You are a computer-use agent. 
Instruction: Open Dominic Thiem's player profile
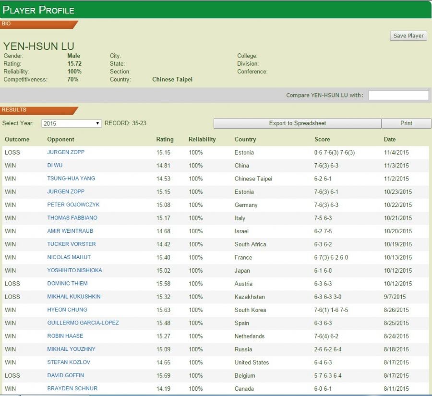67,284
